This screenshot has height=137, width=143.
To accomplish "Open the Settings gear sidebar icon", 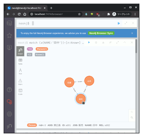I will click(9, 114).
